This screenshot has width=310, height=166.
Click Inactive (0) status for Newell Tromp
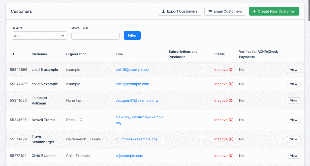point(224,120)
